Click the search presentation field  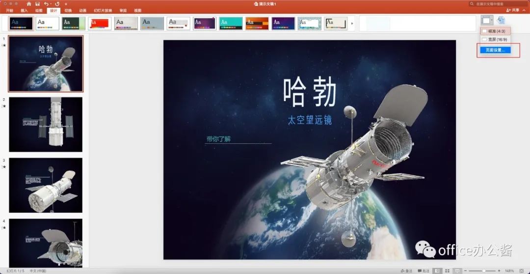pos(498,4)
